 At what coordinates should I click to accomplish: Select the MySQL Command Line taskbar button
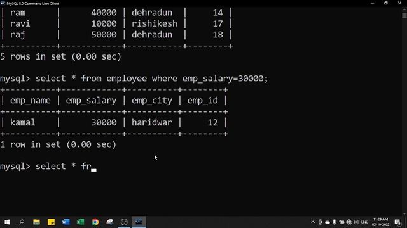[x=139, y=222]
